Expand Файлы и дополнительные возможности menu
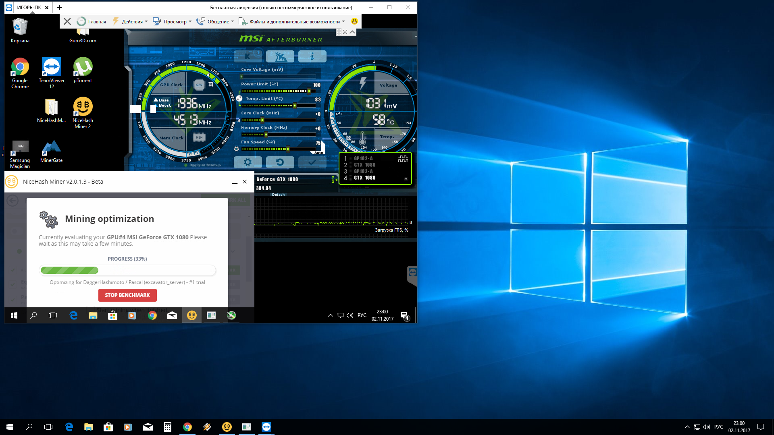The width and height of the screenshot is (774, 435). pyautogui.click(x=295, y=22)
